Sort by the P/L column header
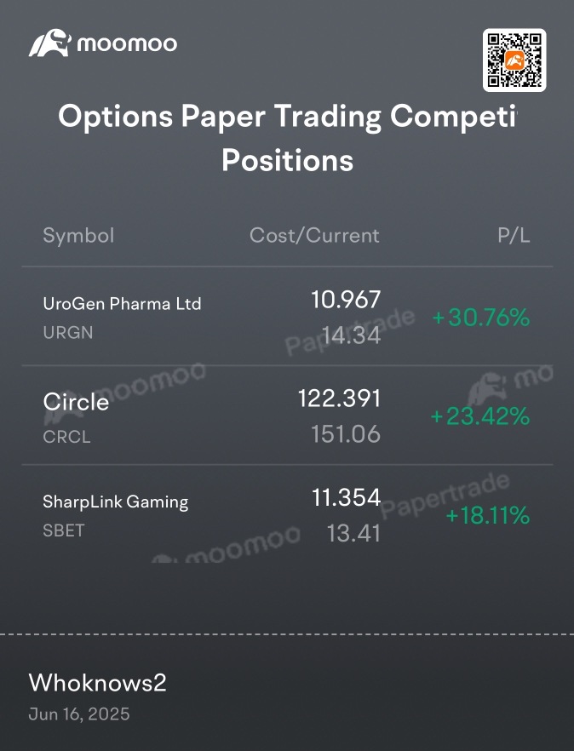 pos(514,235)
